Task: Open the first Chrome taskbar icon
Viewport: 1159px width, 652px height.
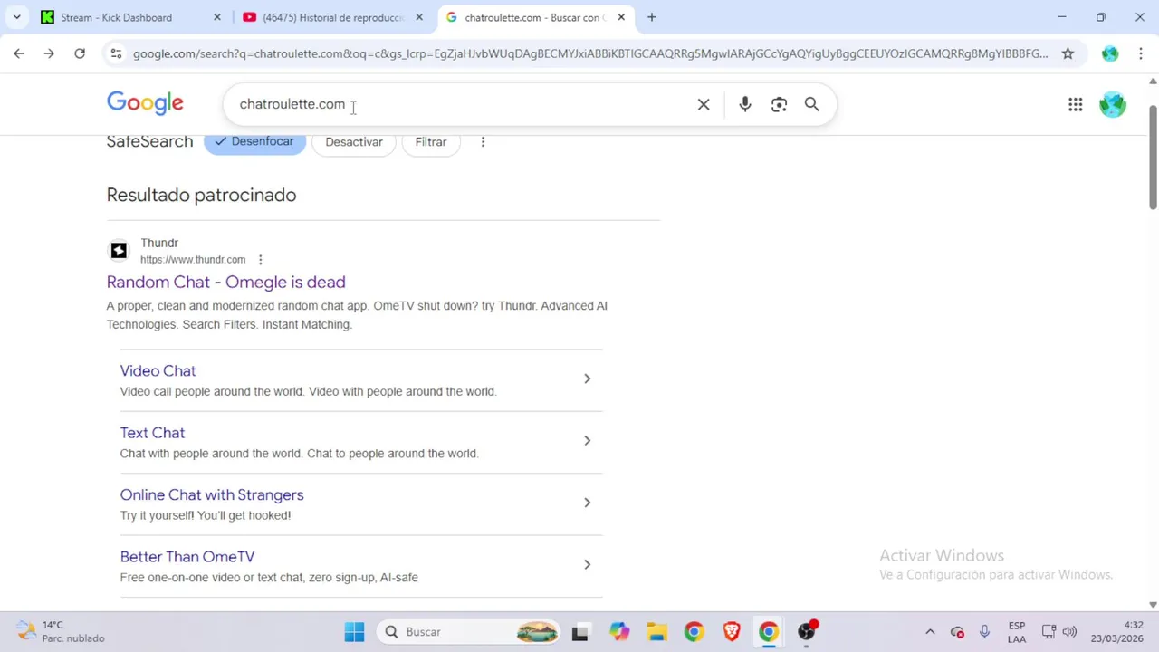Action: point(694,632)
